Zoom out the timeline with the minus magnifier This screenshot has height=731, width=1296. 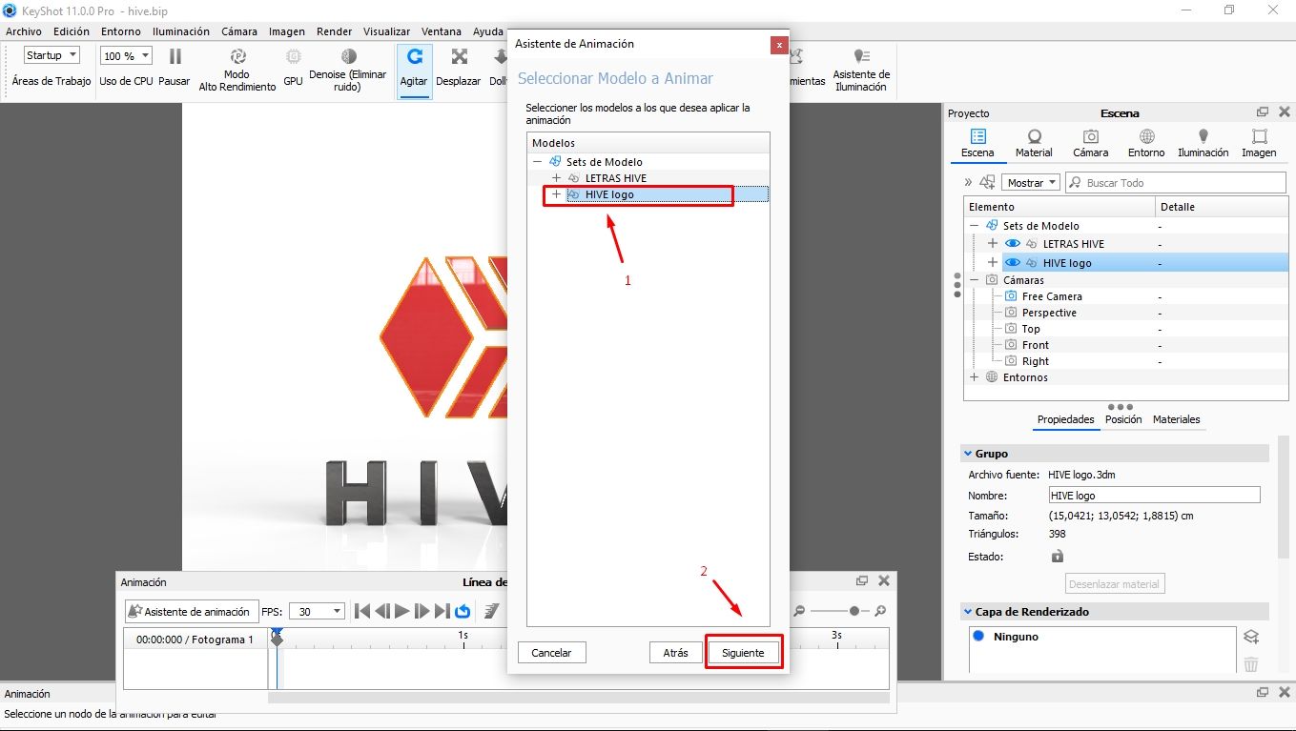[x=799, y=611]
